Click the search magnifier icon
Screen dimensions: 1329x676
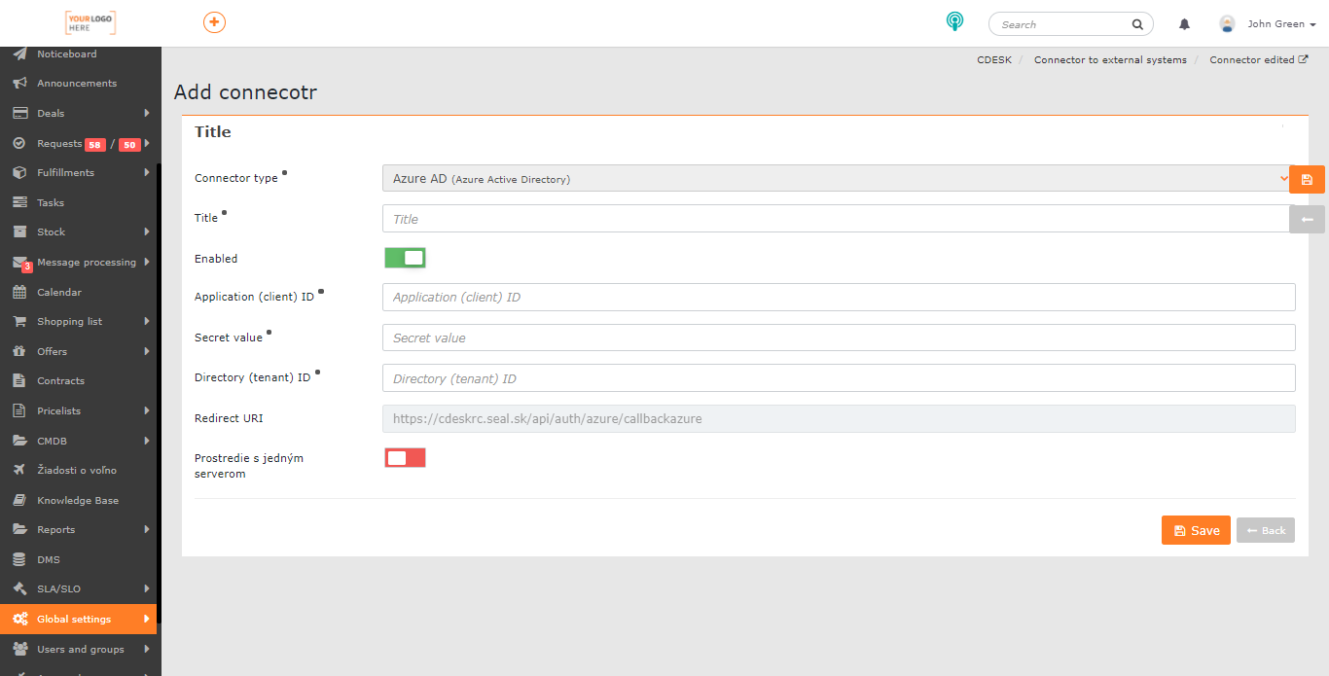pos(1137,24)
